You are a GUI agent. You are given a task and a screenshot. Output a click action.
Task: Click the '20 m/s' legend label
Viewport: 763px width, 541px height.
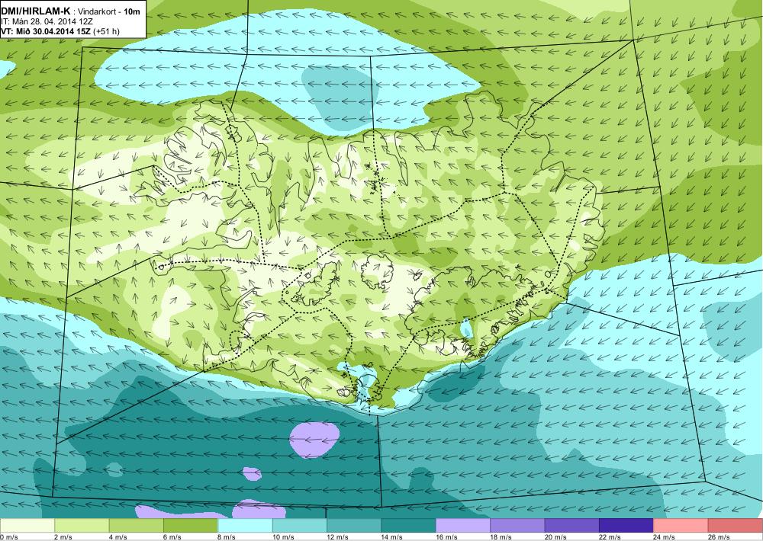coord(555,537)
